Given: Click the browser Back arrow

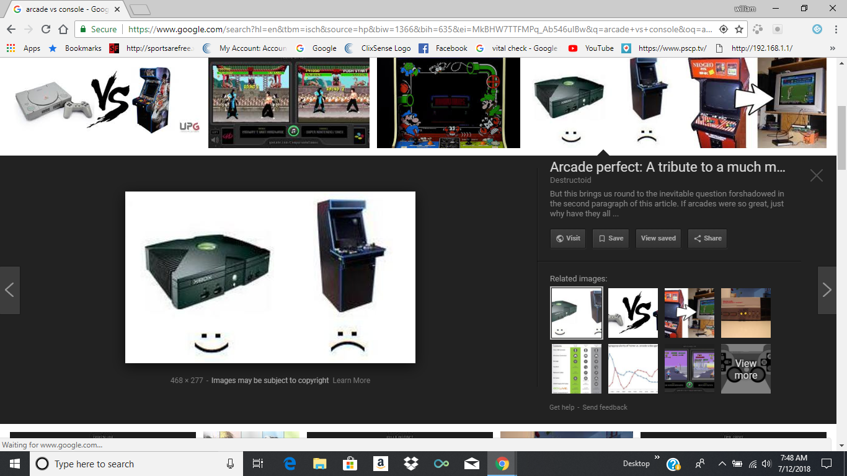Looking at the screenshot, I should click(x=11, y=29).
